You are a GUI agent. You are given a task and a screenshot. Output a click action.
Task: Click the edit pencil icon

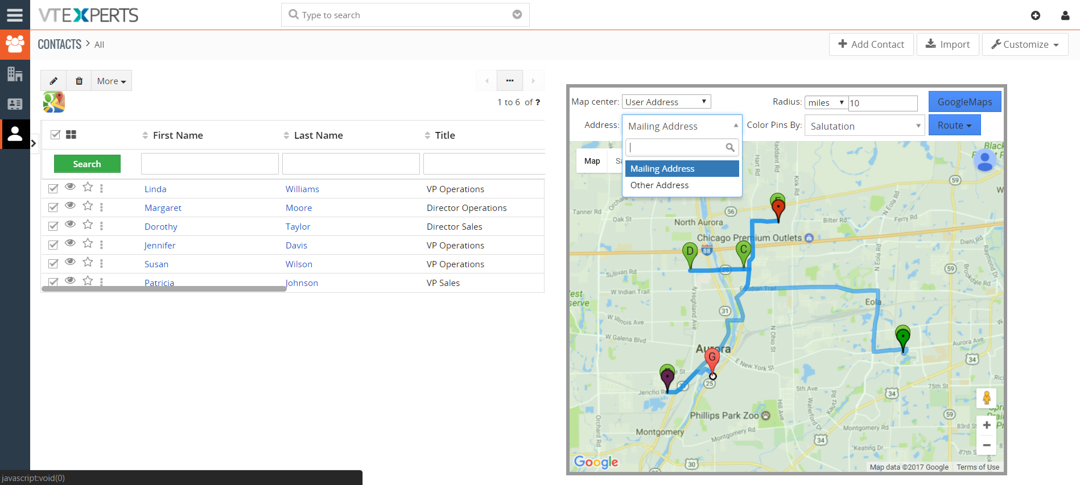[x=53, y=81]
